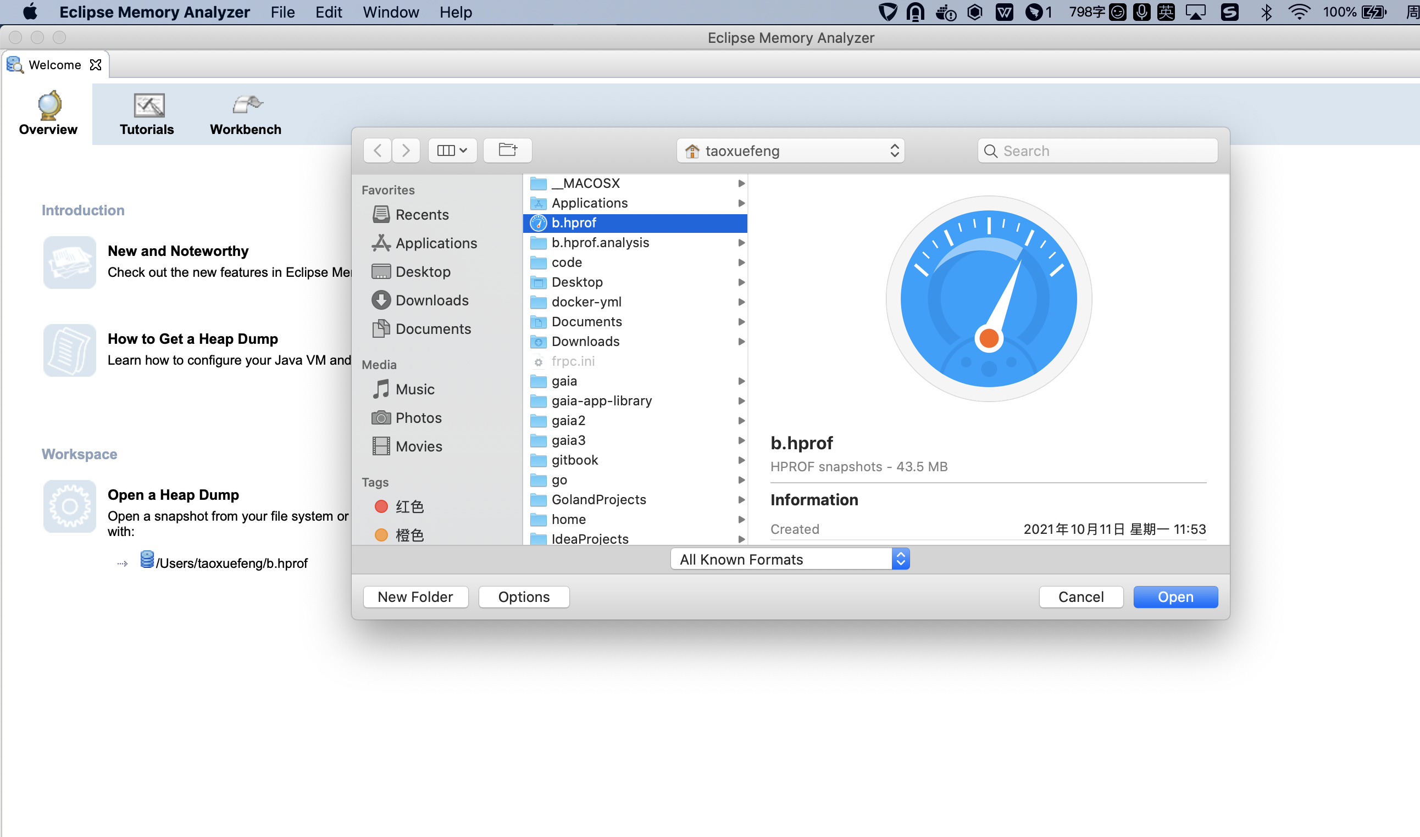Click the new folder toolbar icon
Viewport: 1420px width, 837px height.
click(508, 150)
